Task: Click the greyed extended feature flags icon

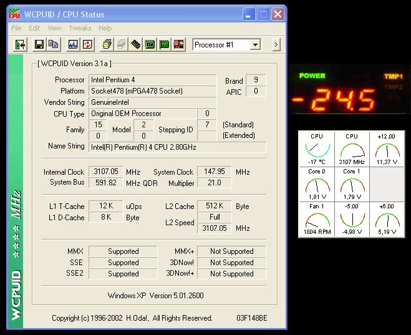Action: [121, 45]
